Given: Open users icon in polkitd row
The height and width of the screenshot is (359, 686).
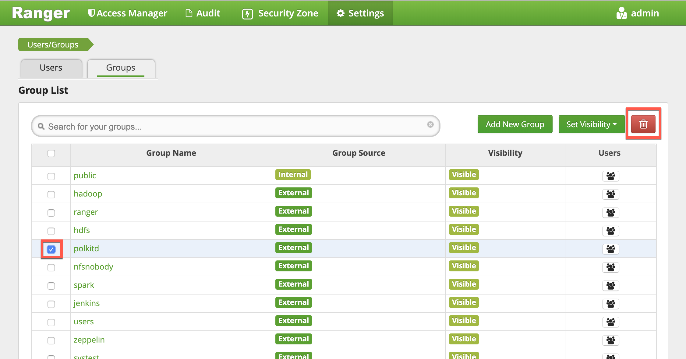Looking at the screenshot, I should click(x=610, y=249).
